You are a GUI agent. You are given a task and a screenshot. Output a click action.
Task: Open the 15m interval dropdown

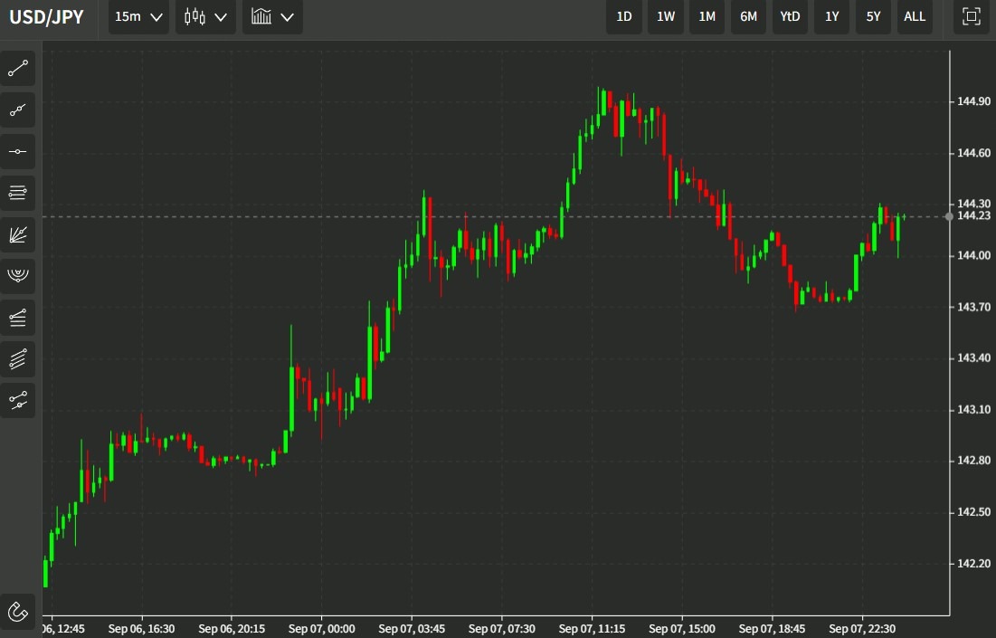[138, 16]
